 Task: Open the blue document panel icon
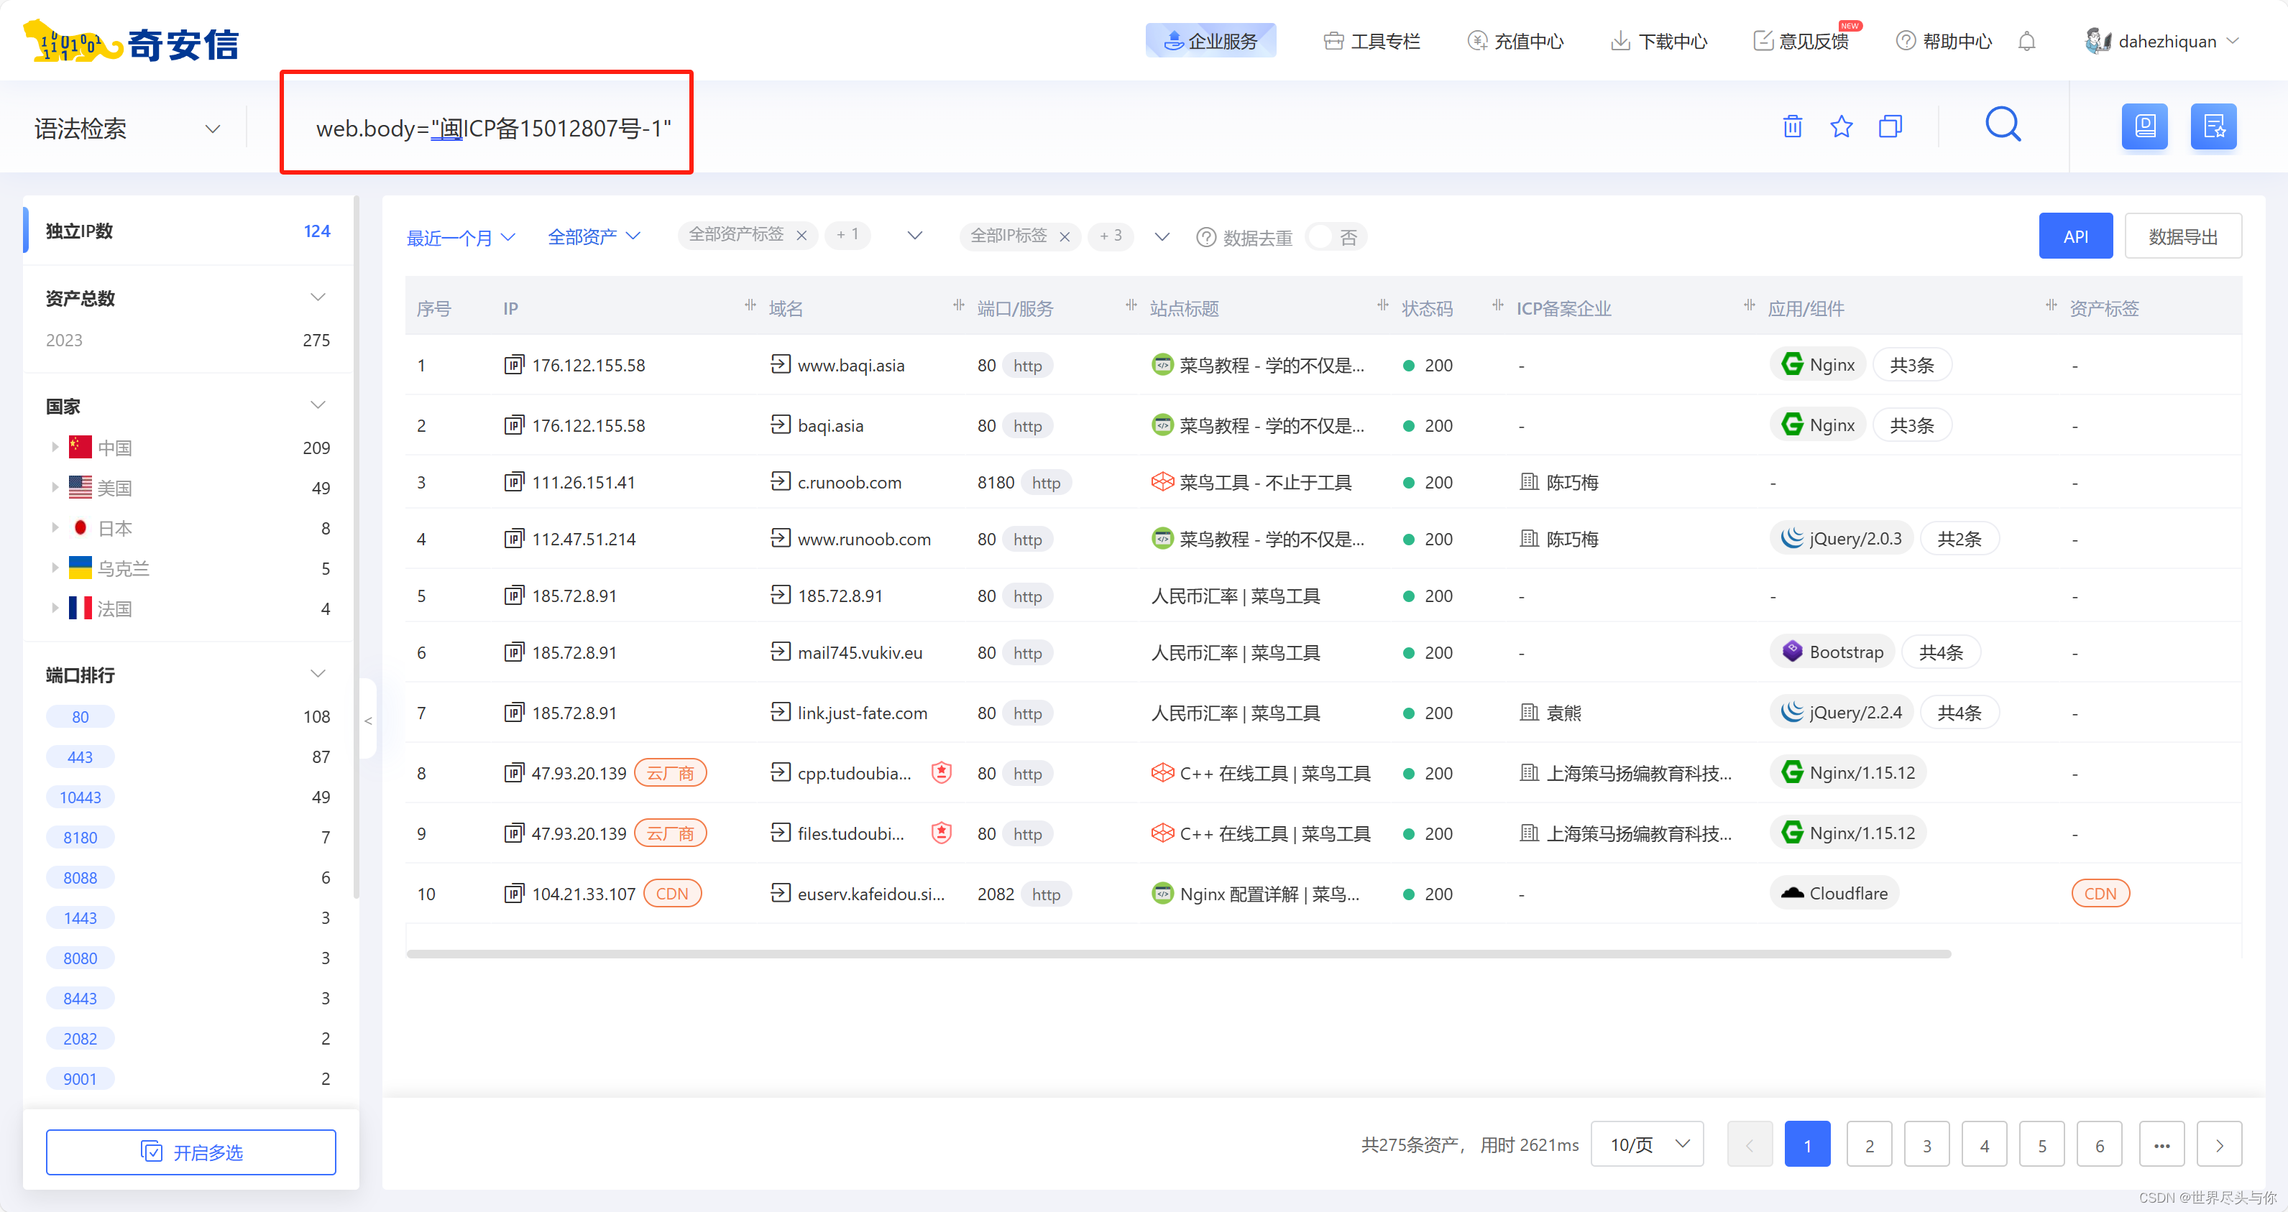point(2144,126)
